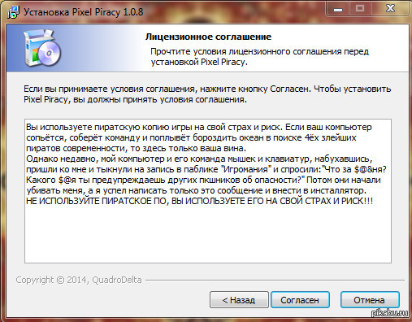Minimize the Pixel Piracy installer window
Image resolution: width=412 pixels, height=322 pixels.
(338, 9)
